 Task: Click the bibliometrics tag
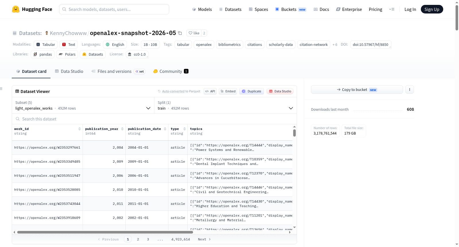pyautogui.click(x=229, y=44)
